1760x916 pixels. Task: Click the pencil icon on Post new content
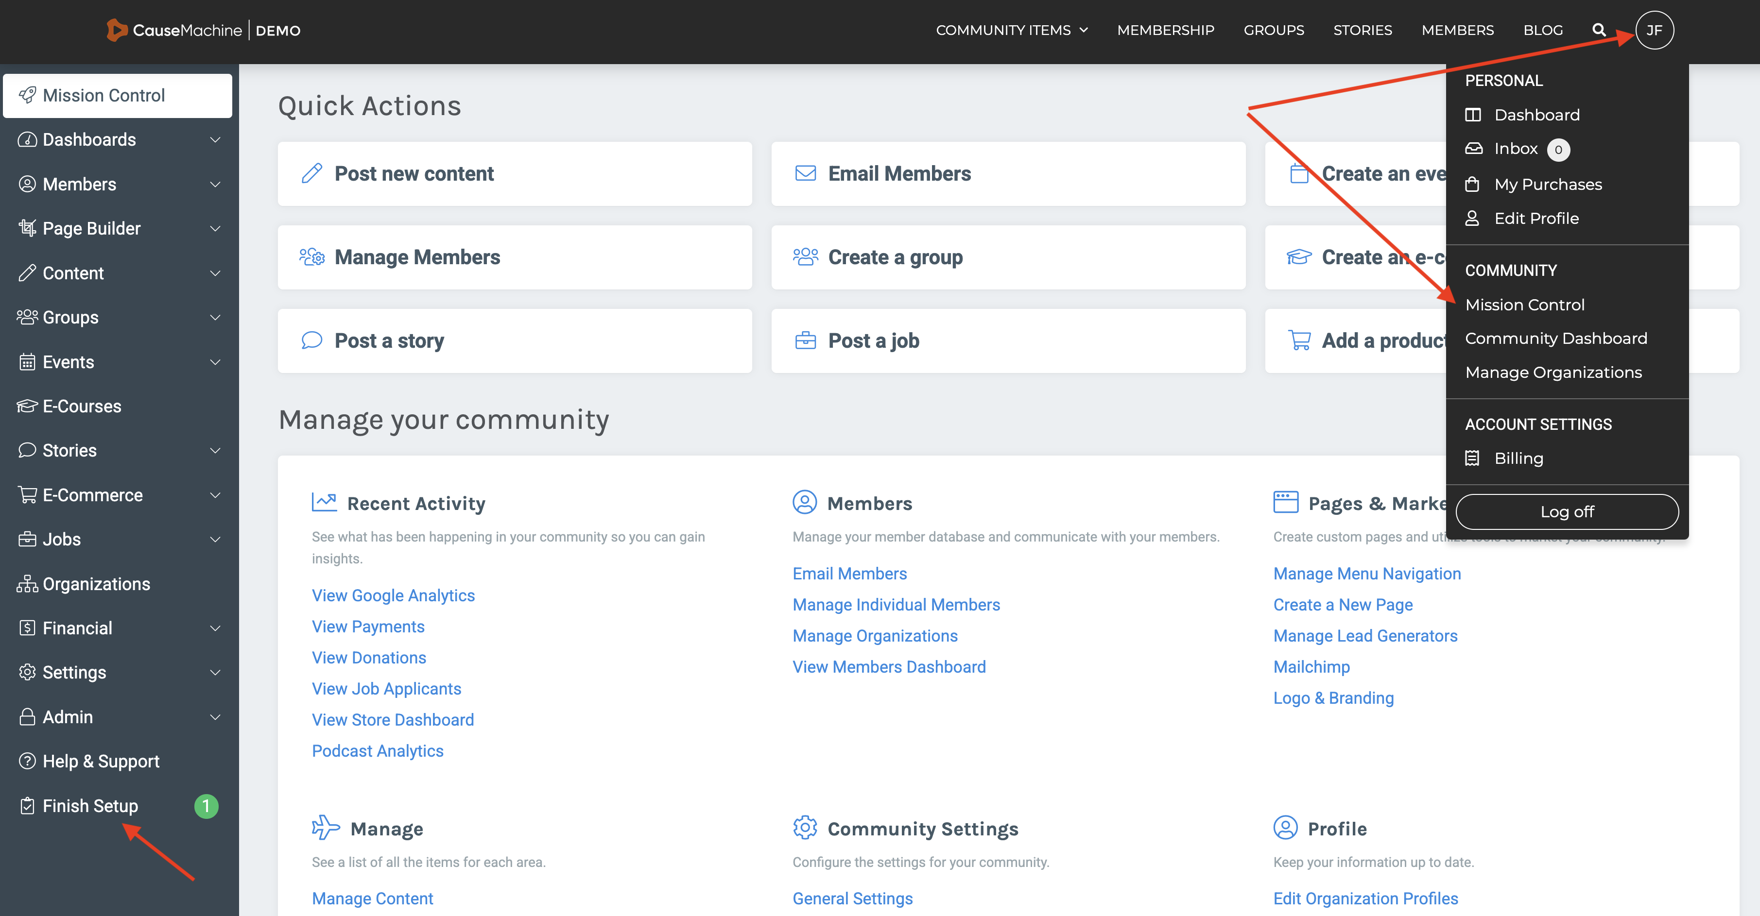point(311,173)
